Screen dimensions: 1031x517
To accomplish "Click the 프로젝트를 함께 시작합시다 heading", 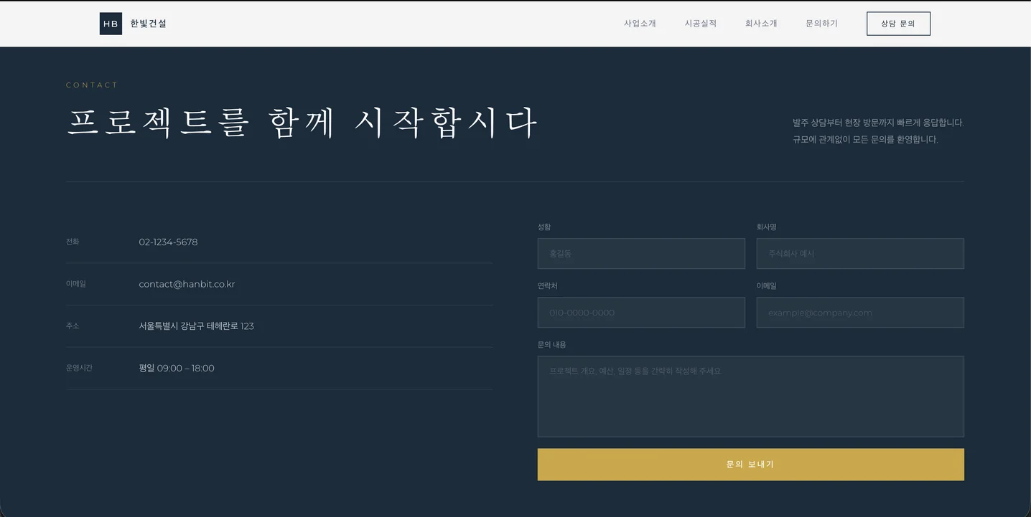I will (302, 121).
